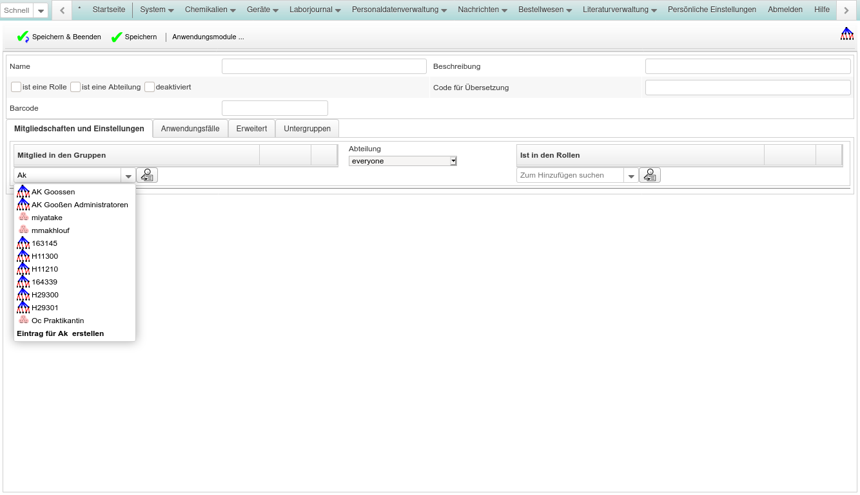860x495 pixels.
Task: Open the Chemikalien menu
Action: coord(210,10)
